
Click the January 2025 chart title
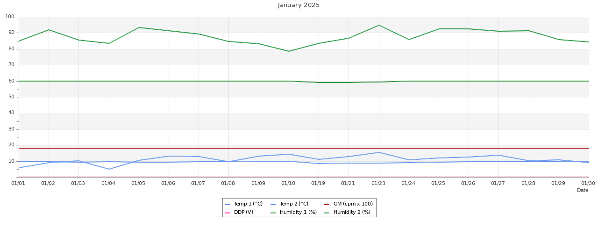click(x=299, y=5)
